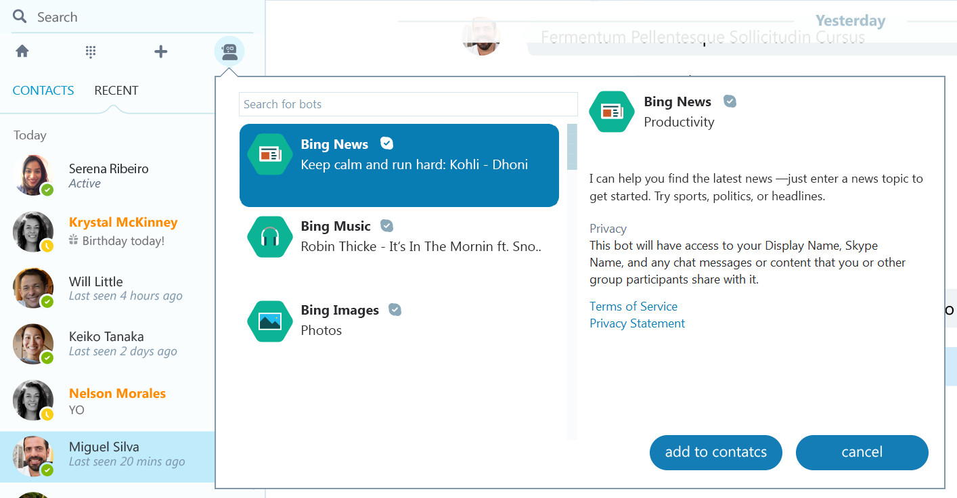Screen dimensions: 957x498
Task: Click the bot list scrollbar thumb
Action: [x=572, y=147]
